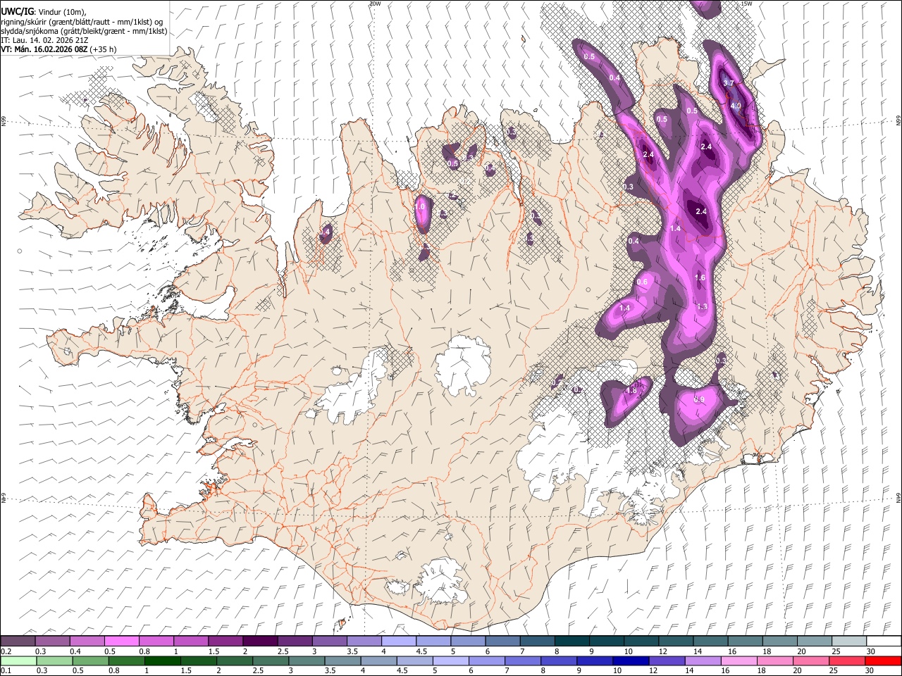Click the 'IT: Lau. 14. 02. 2026 21Z' line
This screenshot has width=902, height=676.
point(45,40)
